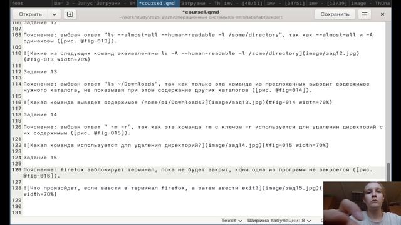Image resolution: width=401 pixels, height=225 pixels.
Task: Open the hamburger menu
Action: coord(365,14)
